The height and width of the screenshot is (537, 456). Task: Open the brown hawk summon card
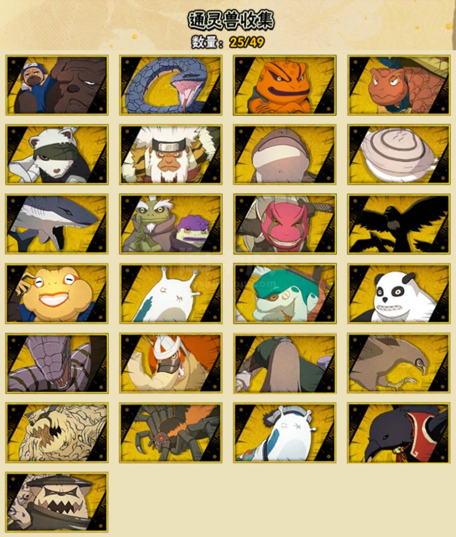click(x=399, y=363)
